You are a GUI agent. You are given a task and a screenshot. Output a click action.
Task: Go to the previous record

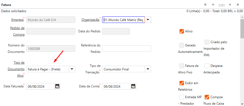pyautogui.click(x=213, y=5)
